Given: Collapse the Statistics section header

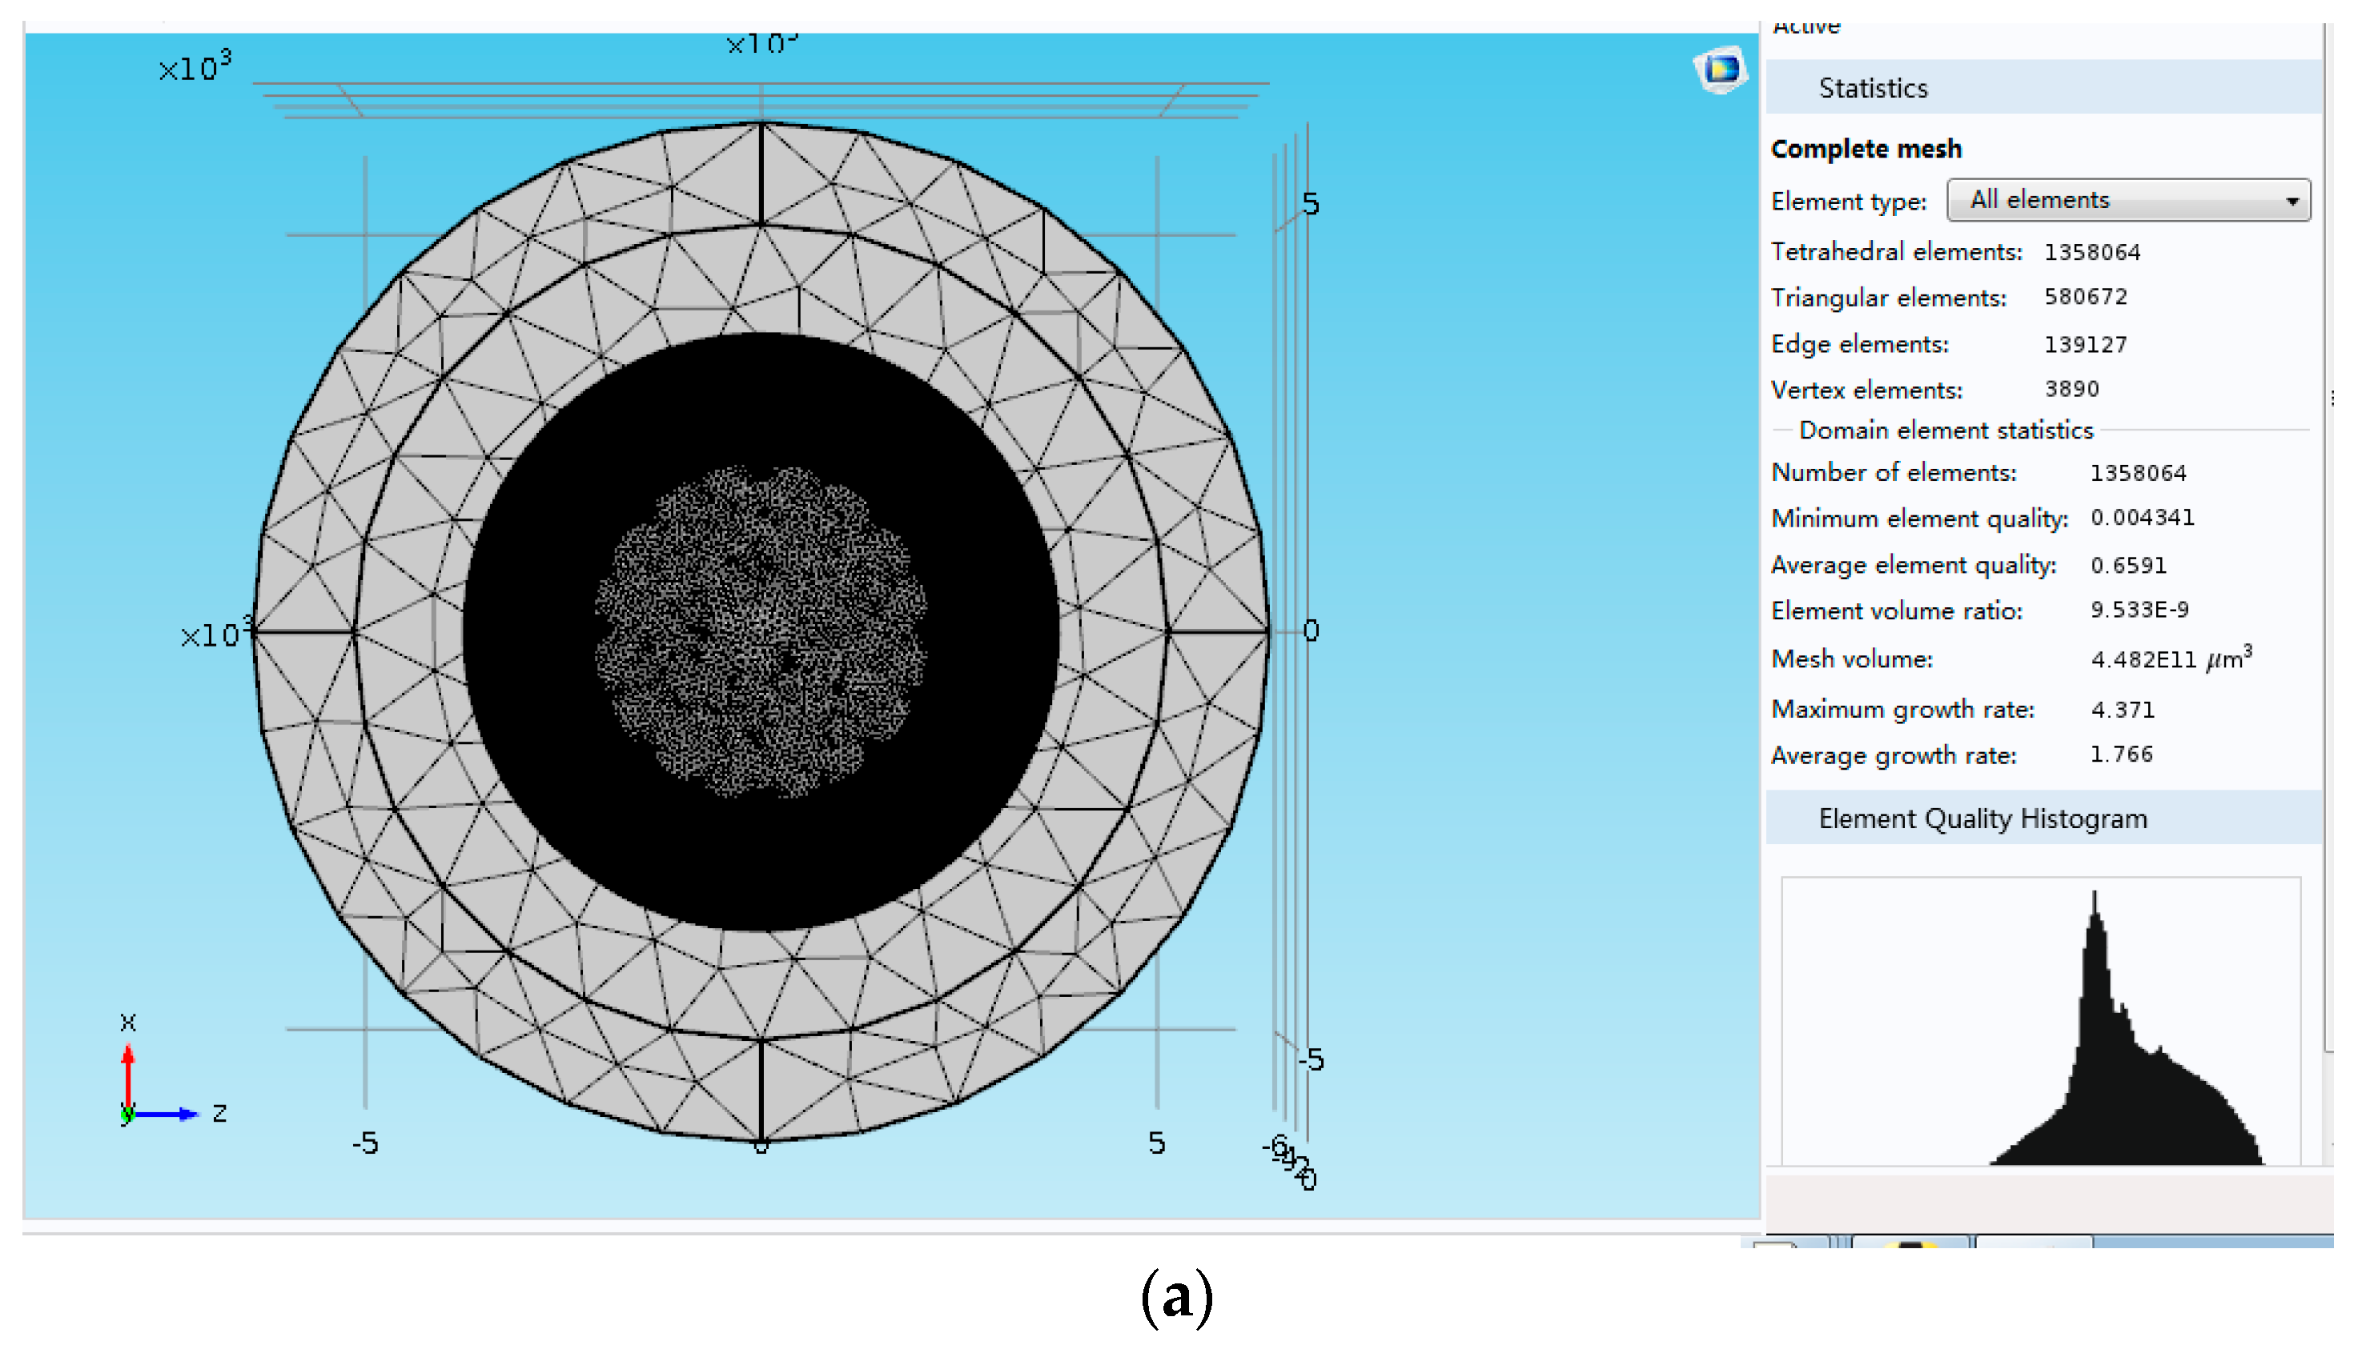Looking at the screenshot, I should pyautogui.click(x=1872, y=88).
